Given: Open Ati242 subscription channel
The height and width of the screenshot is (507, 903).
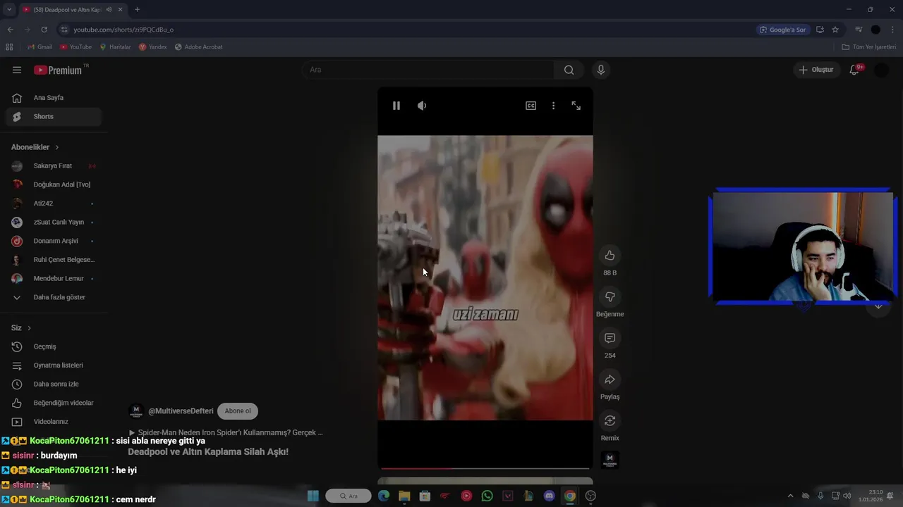Looking at the screenshot, I should pyautogui.click(x=54, y=204).
